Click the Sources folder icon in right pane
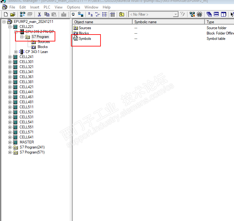The image size is (234, 221). (x=76, y=28)
